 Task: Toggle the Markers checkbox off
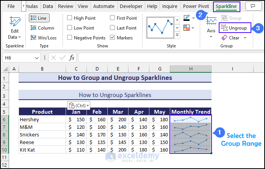pyautogui.click(x=113, y=38)
